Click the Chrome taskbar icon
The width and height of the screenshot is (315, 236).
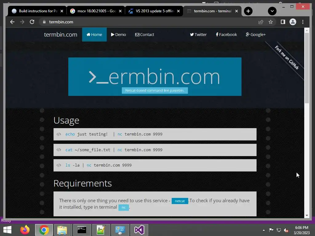click(x=44, y=230)
